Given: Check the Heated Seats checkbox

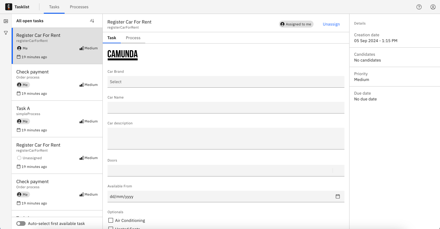Looking at the screenshot, I should coord(110,228).
